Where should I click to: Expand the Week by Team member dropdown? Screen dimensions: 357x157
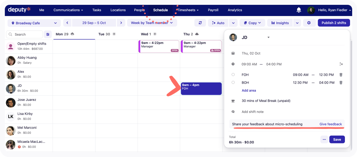click(x=152, y=23)
